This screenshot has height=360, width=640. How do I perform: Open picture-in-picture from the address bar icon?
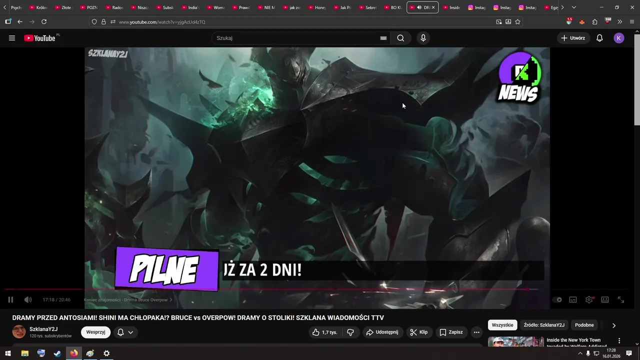coord(499,21)
